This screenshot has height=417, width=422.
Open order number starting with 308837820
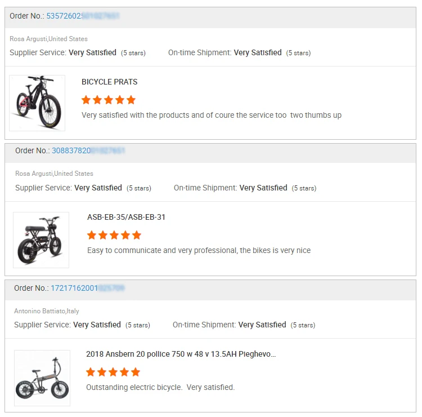pos(88,151)
